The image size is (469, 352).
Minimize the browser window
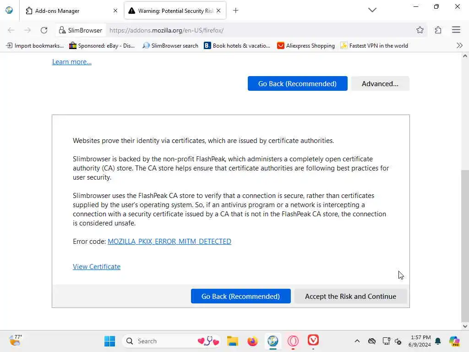[416, 6]
